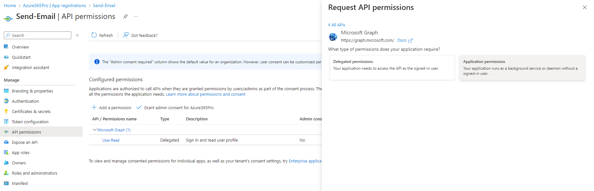The width and height of the screenshot is (594, 191).
Task: Click the Microsoft Graph logo icon
Action: tap(333, 37)
